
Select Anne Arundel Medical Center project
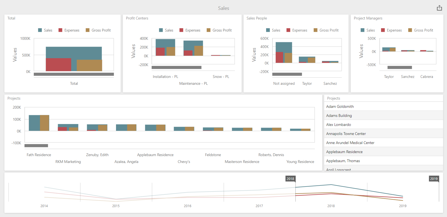click(x=383, y=143)
